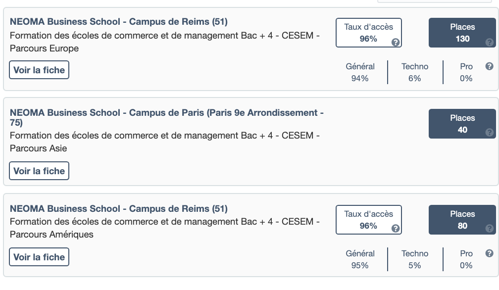Click help icon in Amériques Places 80 box
The image size is (499, 290).
[x=490, y=229]
